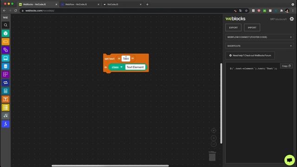Image resolution: width=297 pixels, height=167 pixels.
Task: Go back in browser history
Action: point(4,11)
